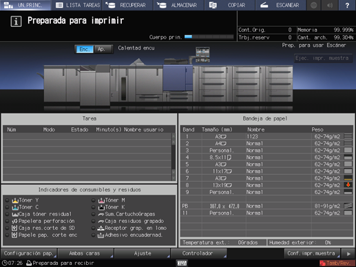Viewport: 356px width, 267px height.
Task: Click the speaker sound icon in top bar
Action: pyautogui.click(x=330, y=5)
